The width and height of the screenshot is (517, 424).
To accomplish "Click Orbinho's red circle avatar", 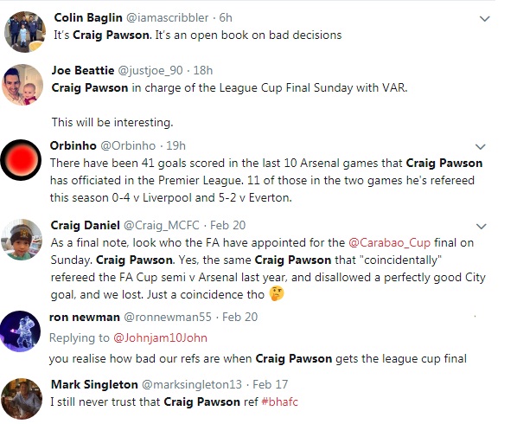I will tap(21, 160).
